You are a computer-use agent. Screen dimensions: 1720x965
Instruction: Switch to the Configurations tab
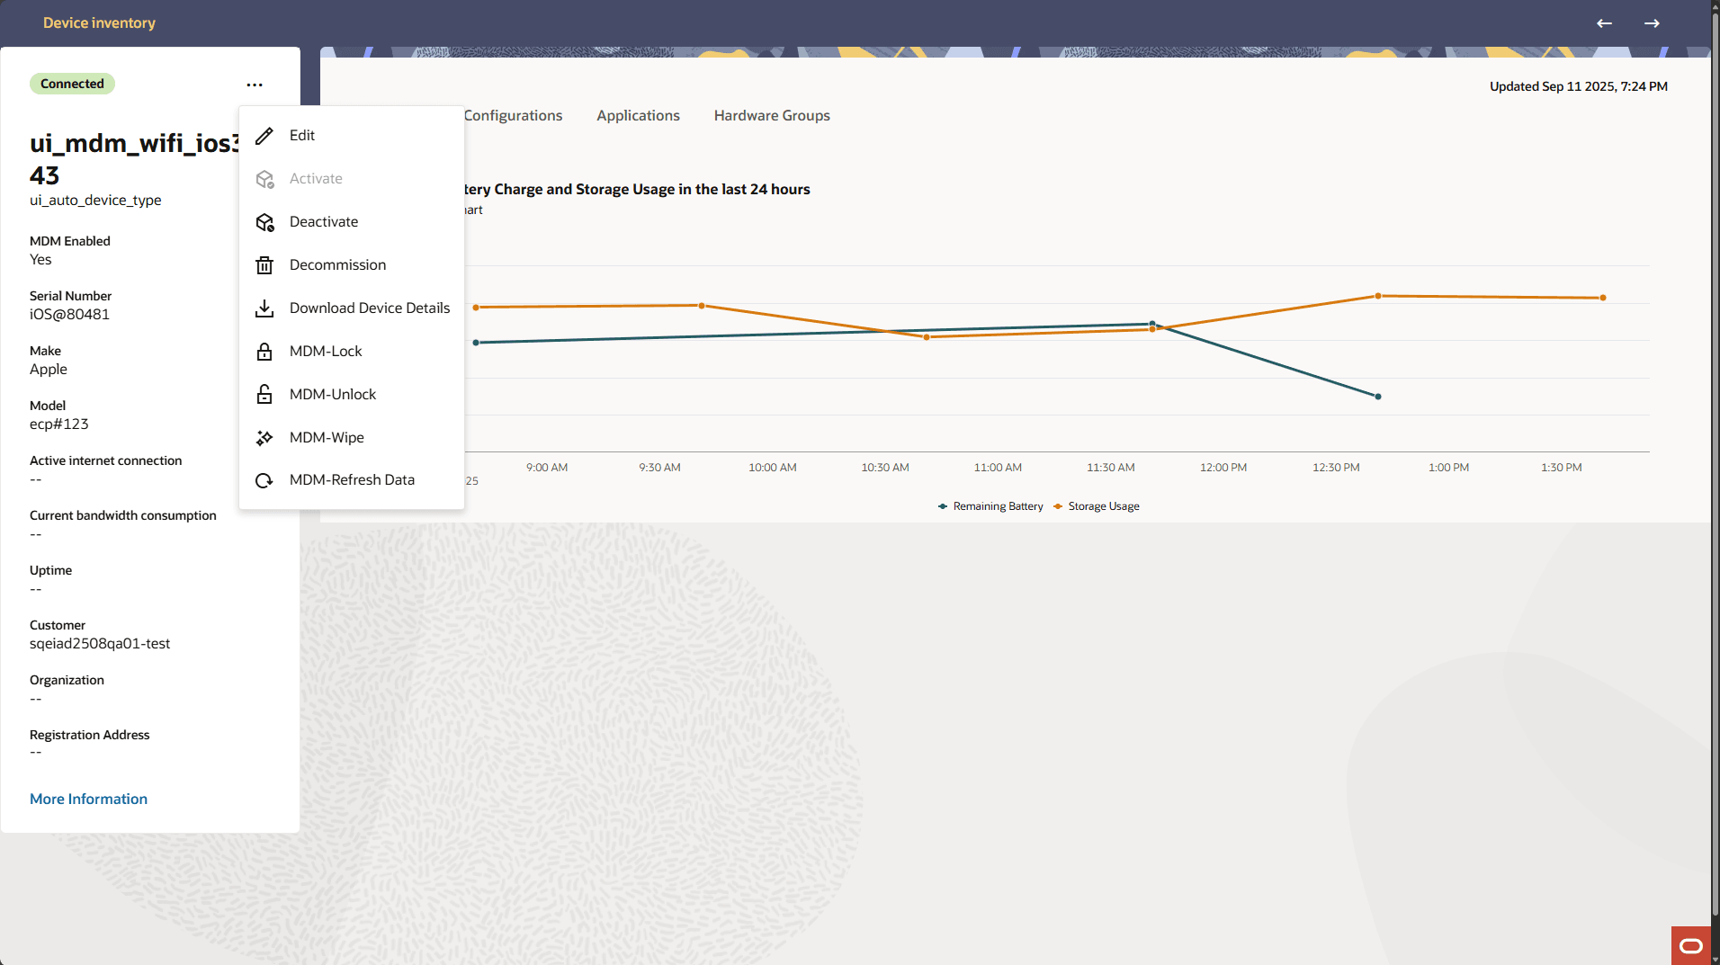coord(513,115)
